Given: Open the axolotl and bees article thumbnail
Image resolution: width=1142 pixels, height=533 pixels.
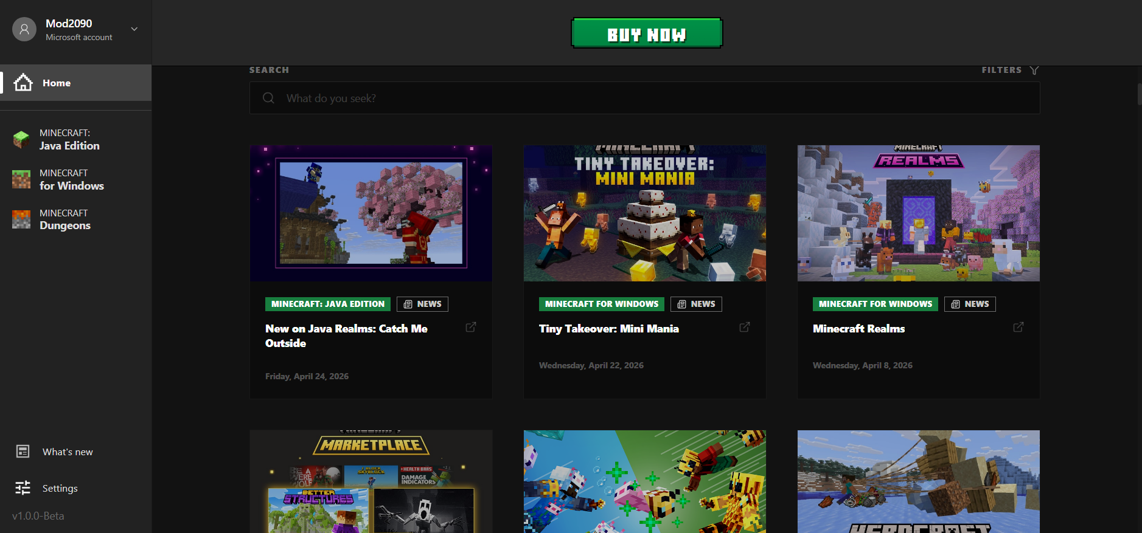Looking at the screenshot, I should coord(645,481).
